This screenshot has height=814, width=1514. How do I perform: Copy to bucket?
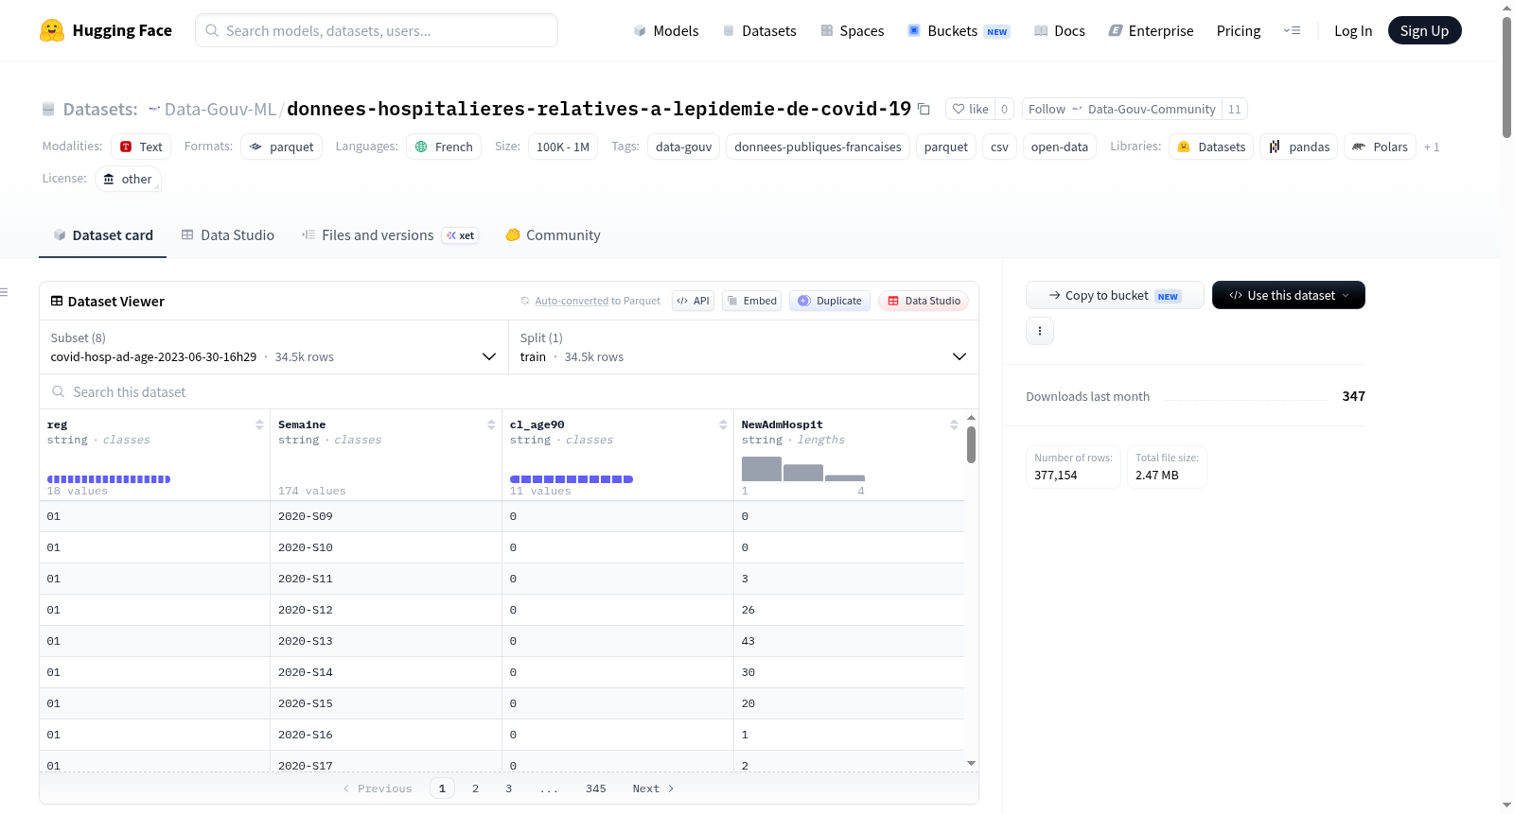1115,295
